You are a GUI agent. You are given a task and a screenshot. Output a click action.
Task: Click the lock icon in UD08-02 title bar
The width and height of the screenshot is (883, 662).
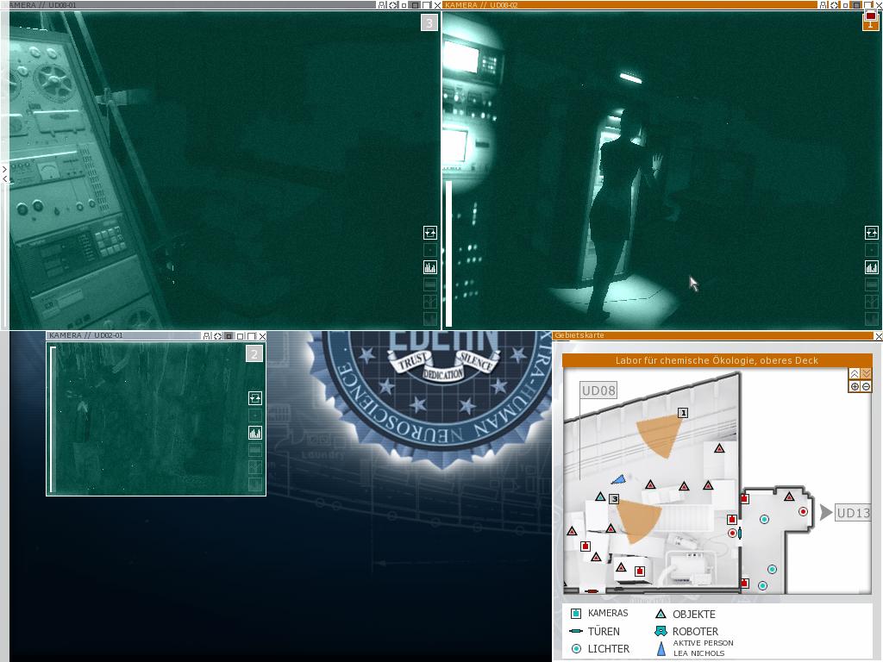[824, 5]
